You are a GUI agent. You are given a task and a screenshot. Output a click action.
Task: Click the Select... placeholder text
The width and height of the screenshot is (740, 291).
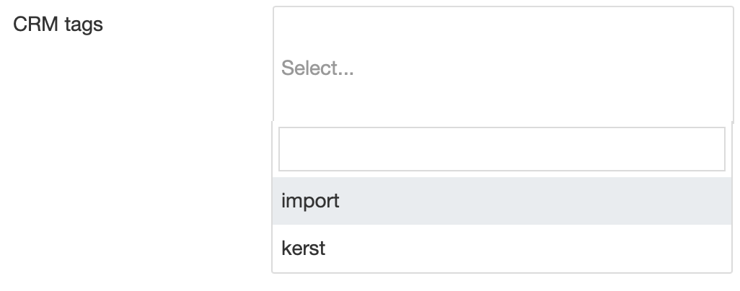pyautogui.click(x=317, y=68)
